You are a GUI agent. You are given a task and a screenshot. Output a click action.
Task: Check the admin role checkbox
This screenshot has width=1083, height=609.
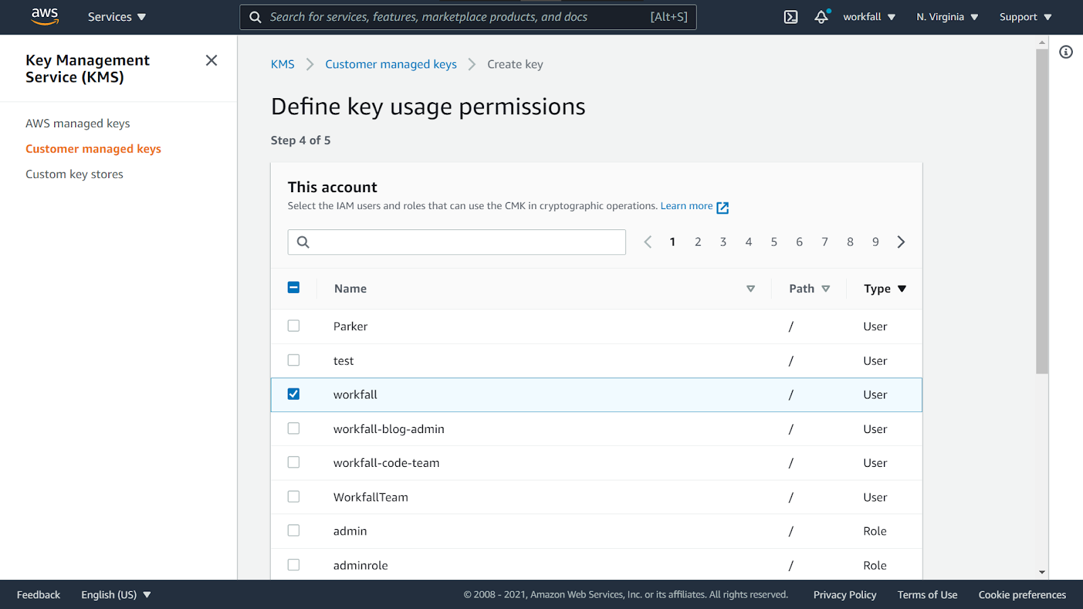pos(294,531)
